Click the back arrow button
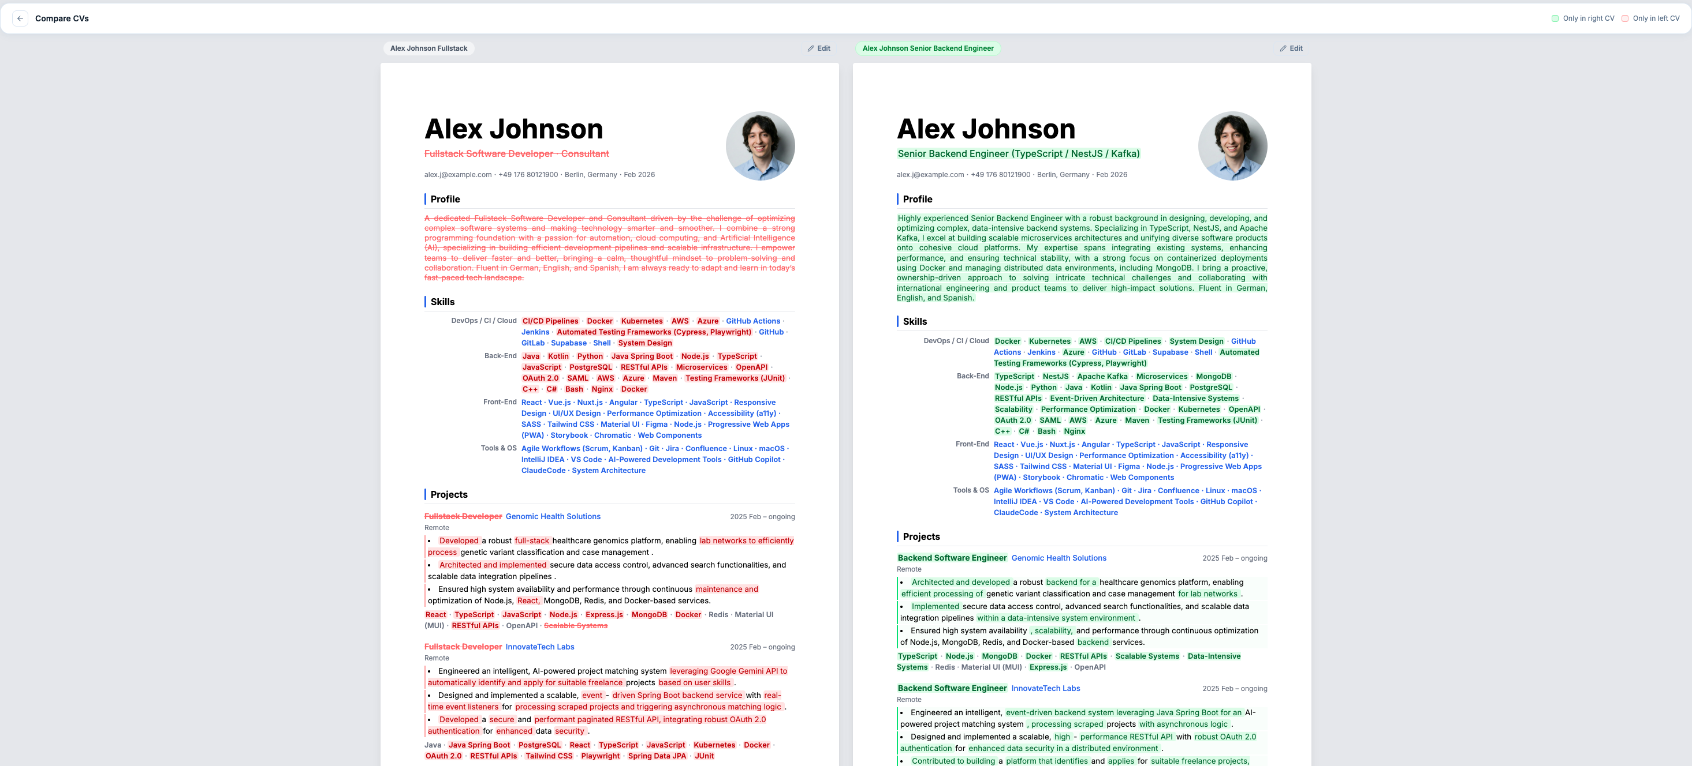1692x766 pixels. coord(20,18)
